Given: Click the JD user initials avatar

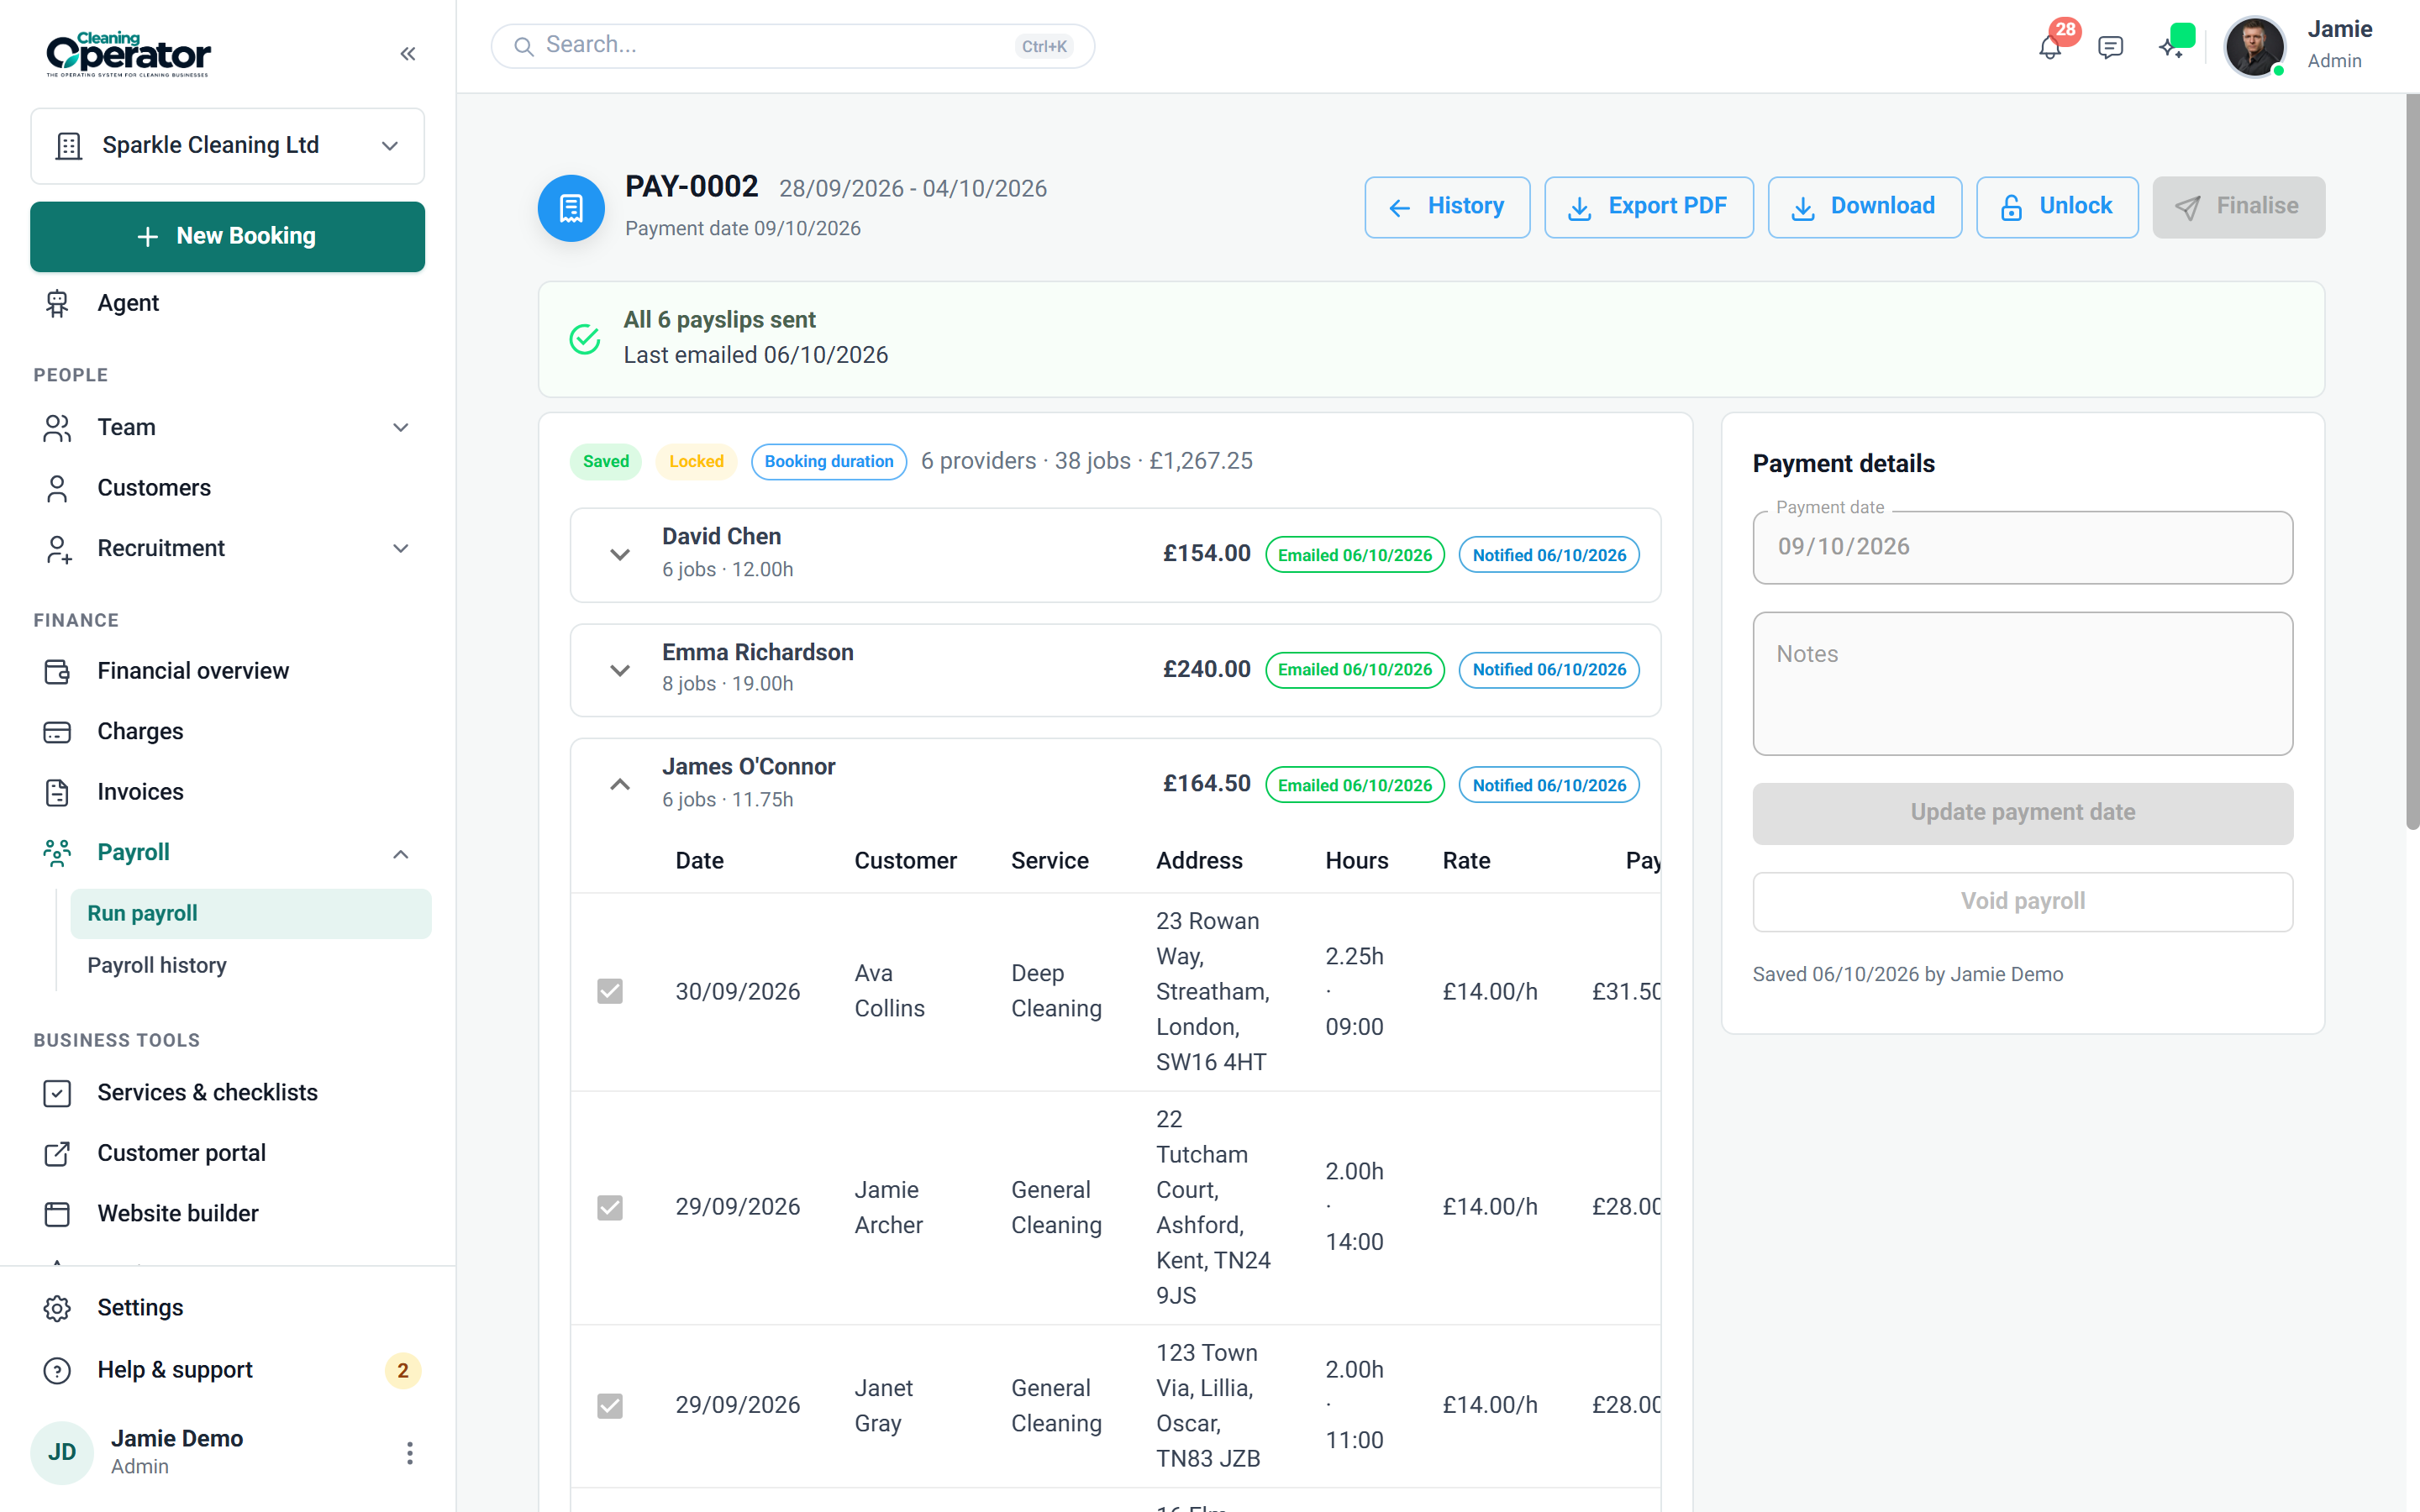Looking at the screenshot, I should (x=62, y=1452).
